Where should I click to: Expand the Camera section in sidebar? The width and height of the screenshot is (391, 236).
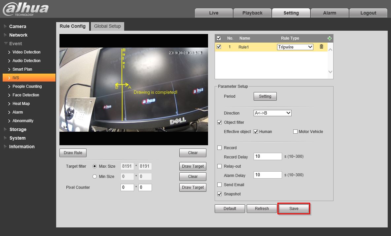pos(18,26)
